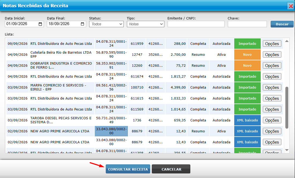Click the value 2.700,00

point(178,55)
